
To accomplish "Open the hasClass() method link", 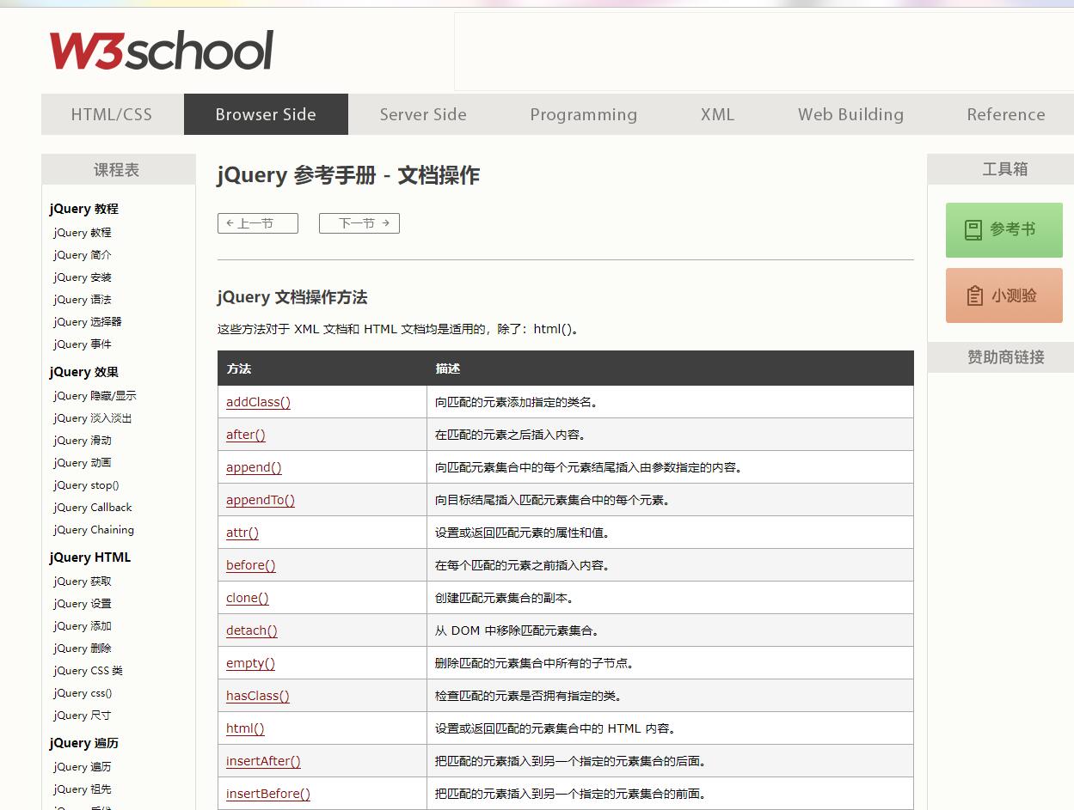I will [257, 696].
